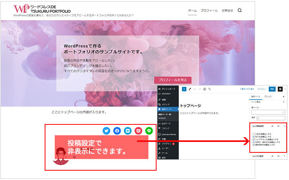
Task: Toggle the settings gear in editor
Action: 280,89
